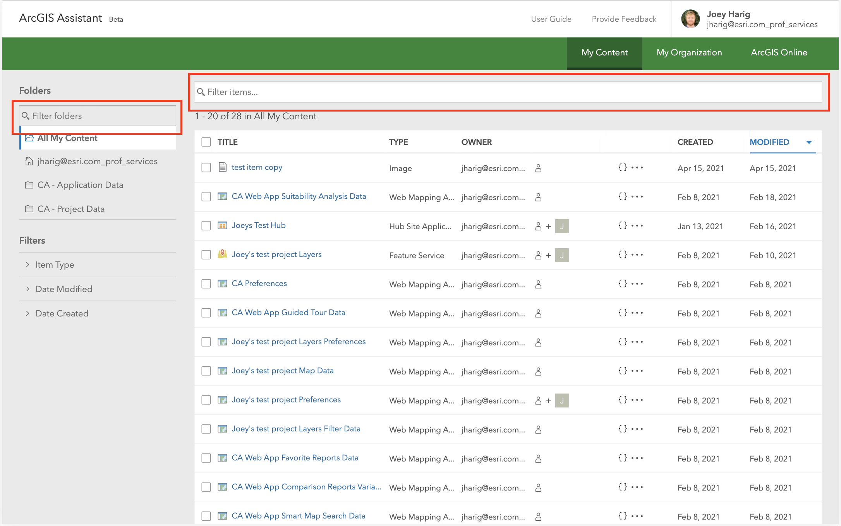Open the test item copy item
Screen dimensions: 841x526
pyautogui.click(x=257, y=167)
